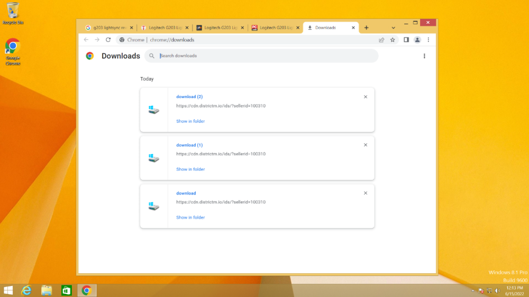529x297 pixels.
Task: Open network icon in system tray
Action: click(489, 291)
